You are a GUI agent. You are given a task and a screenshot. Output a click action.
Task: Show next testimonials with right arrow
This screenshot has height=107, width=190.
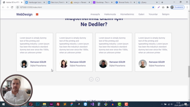pyautogui.click(x=97, y=79)
